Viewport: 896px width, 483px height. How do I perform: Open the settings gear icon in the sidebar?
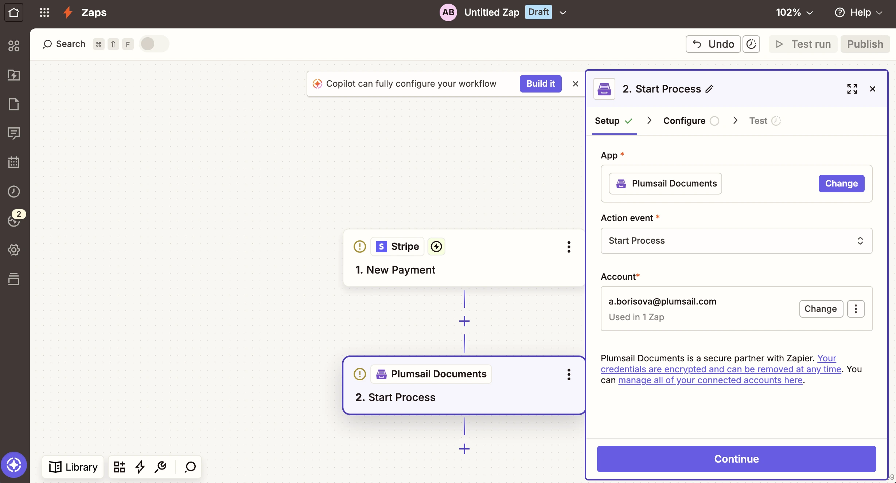coord(14,250)
